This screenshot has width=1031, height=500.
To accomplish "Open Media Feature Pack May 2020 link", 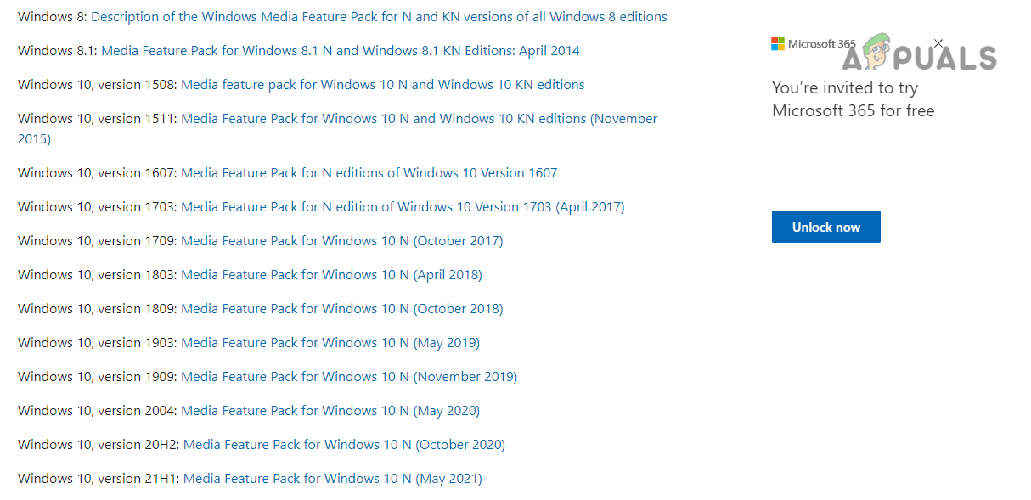I will [x=330, y=411].
